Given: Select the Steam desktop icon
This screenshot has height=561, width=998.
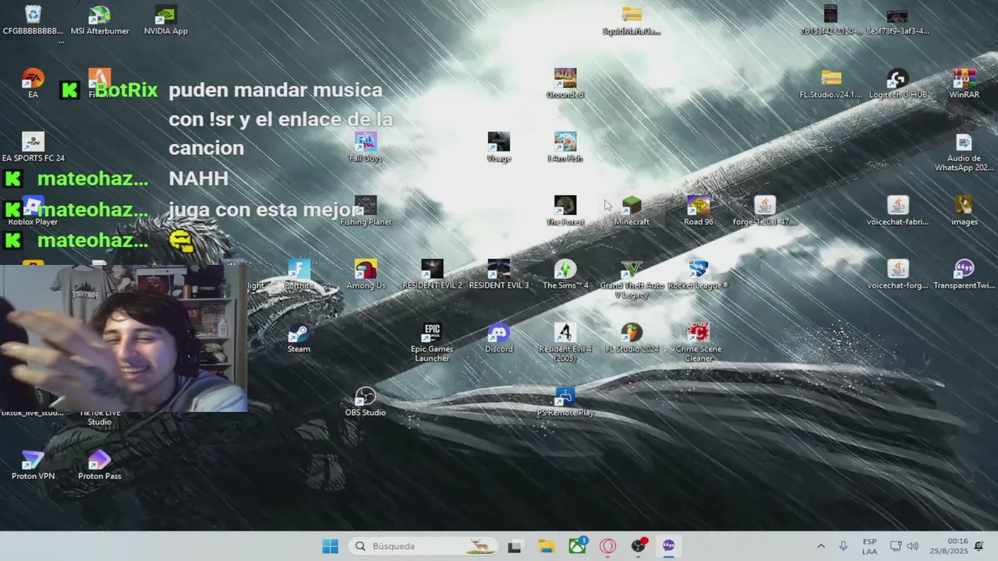Looking at the screenshot, I should tap(299, 338).
